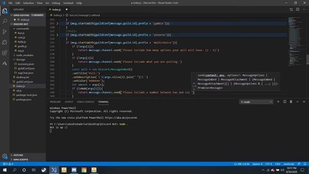Click the CRLF line ending selector
Viewport: 309px width, 174px height.
tap(278, 164)
